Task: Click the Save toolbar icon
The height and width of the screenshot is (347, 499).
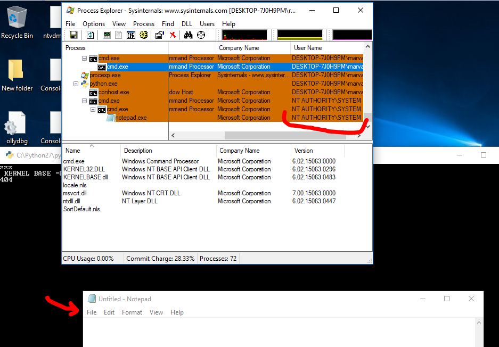Action: 73,35
